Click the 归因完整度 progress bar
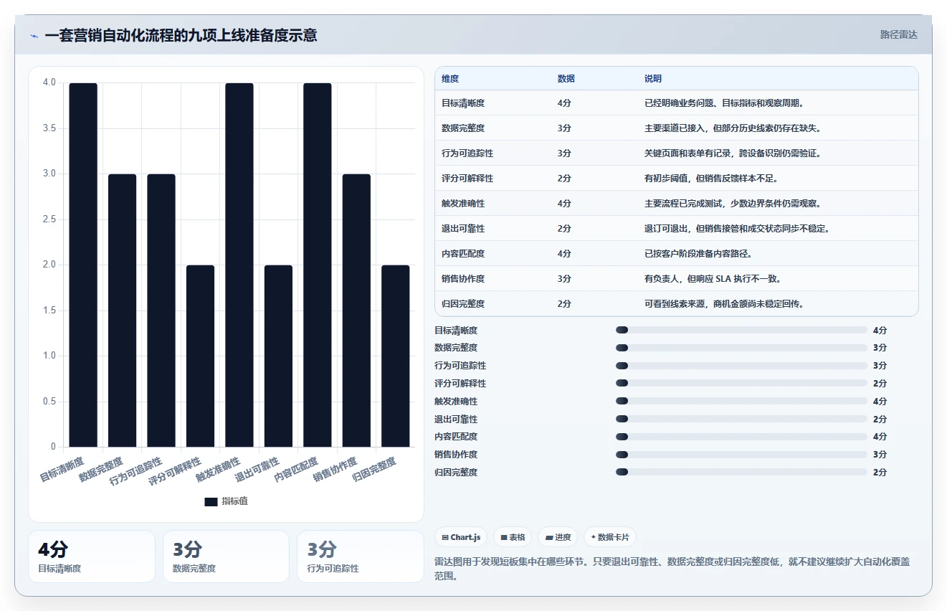 [x=741, y=472]
